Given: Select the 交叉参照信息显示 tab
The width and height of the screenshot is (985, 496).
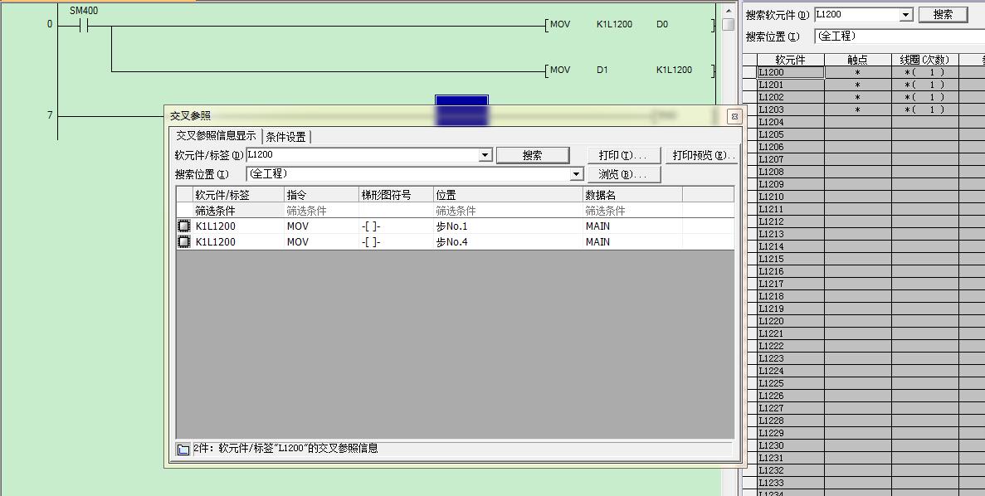Looking at the screenshot, I should 216,136.
